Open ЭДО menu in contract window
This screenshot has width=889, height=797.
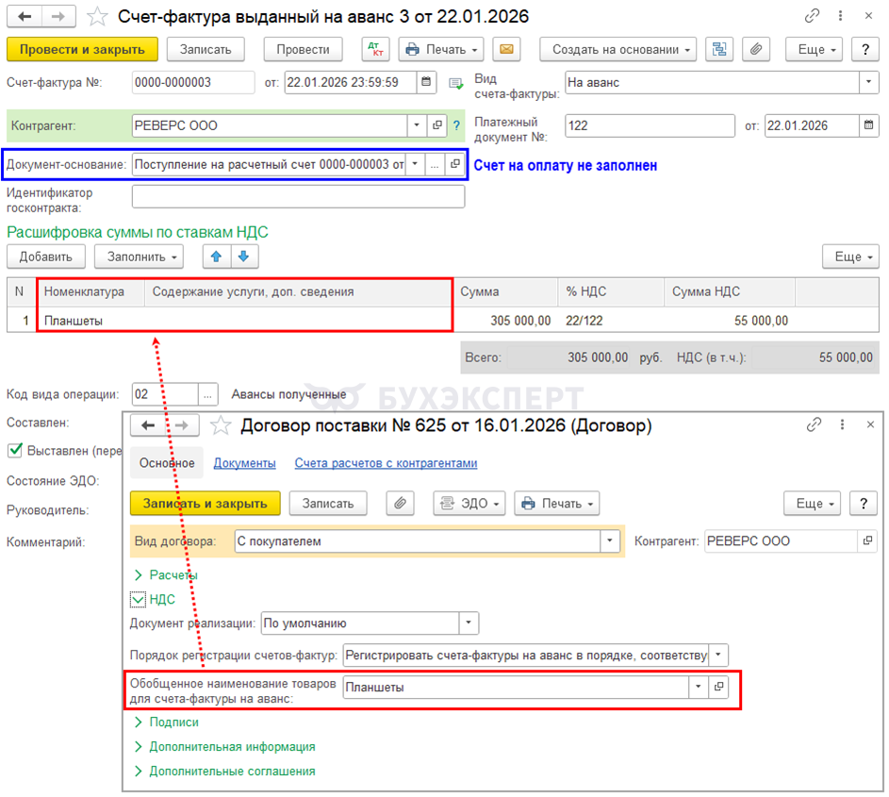click(x=469, y=503)
